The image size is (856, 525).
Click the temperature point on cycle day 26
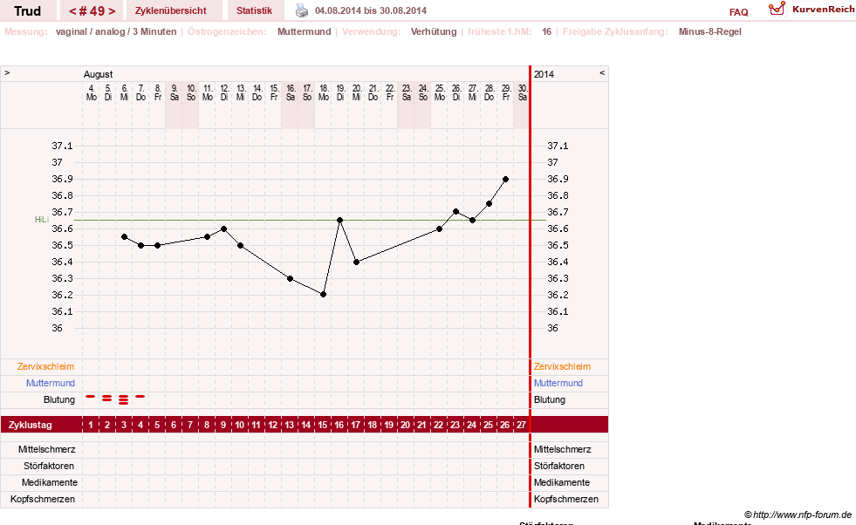tap(505, 179)
